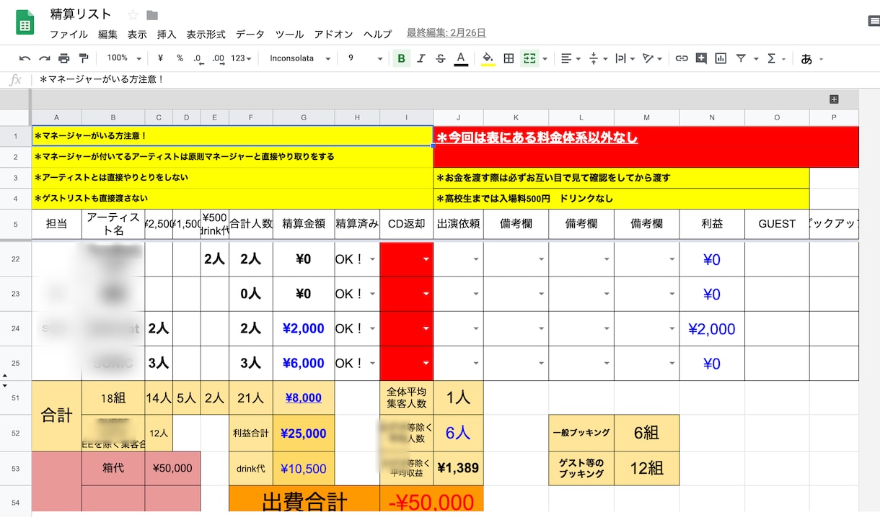880x517 pixels.
Task: Open the アドオン menu
Action: (x=333, y=34)
